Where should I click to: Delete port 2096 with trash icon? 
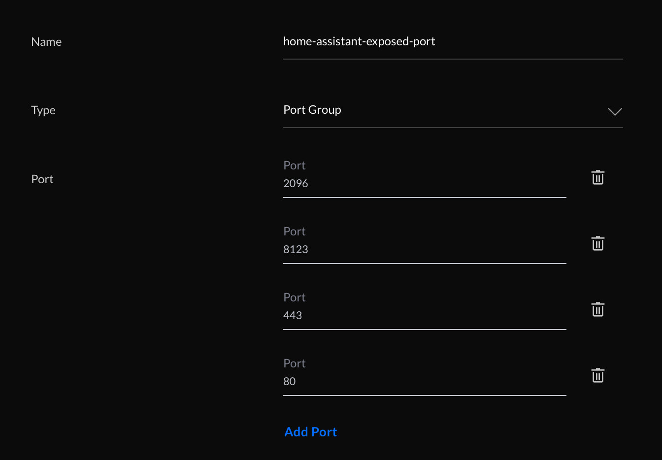coord(597,177)
